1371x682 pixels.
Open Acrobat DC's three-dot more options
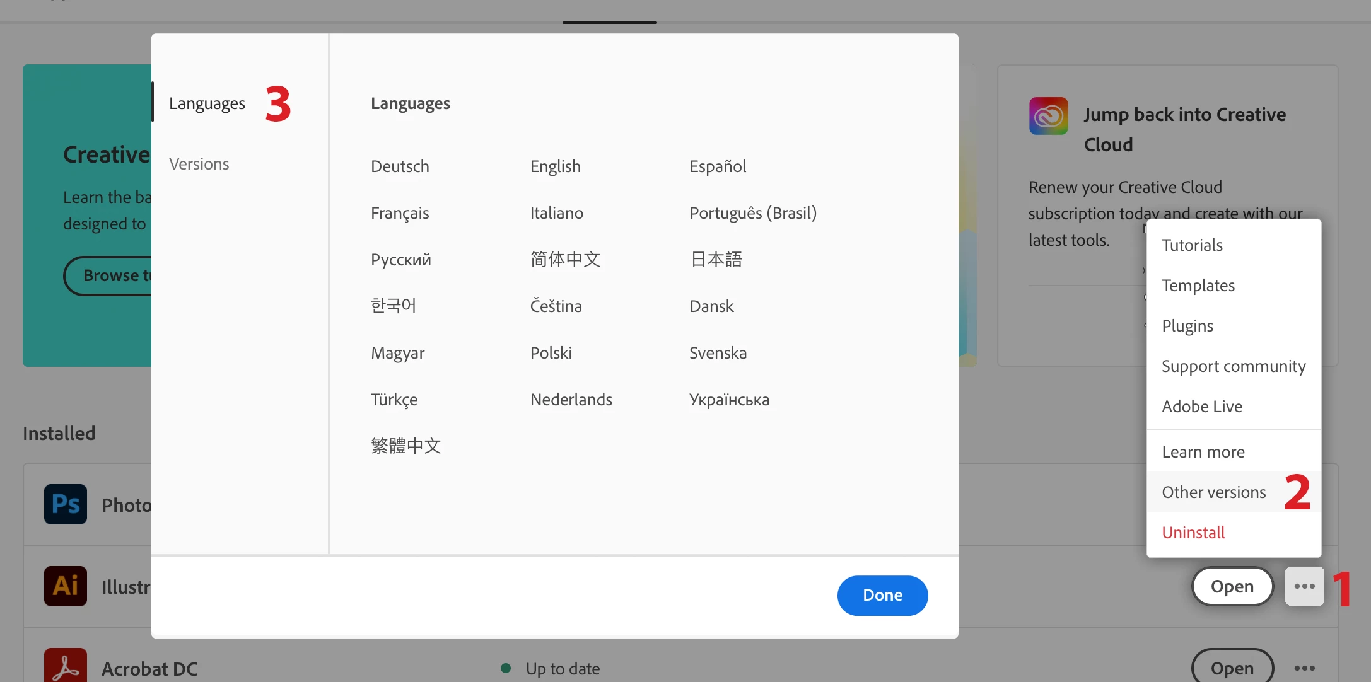pyautogui.click(x=1304, y=668)
